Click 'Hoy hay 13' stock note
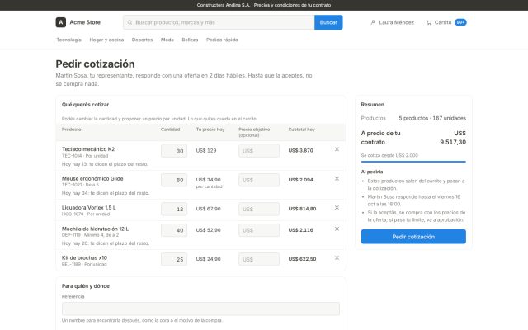Image resolution: width=528 pixels, height=330 pixels. tap(105, 164)
